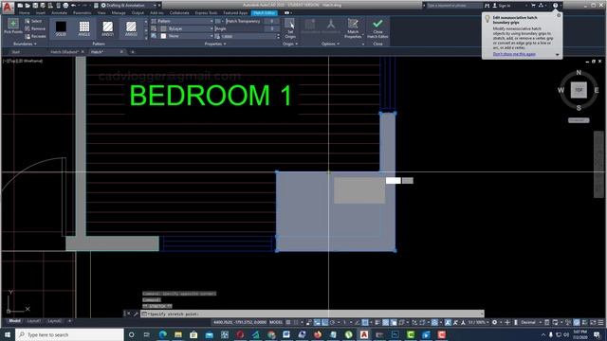Click Recreate boundary tool

(36, 36)
